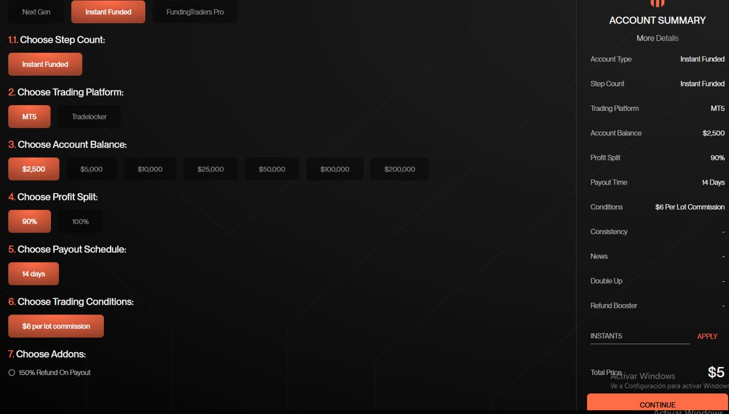Click the Account Summary heading
This screenshot has height=414, width=729.
pyautogui.click(x=657, y=20)
